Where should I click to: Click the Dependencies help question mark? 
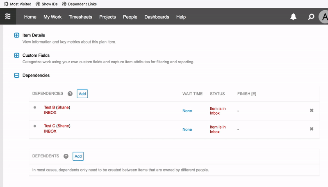[x=70, y=94]
